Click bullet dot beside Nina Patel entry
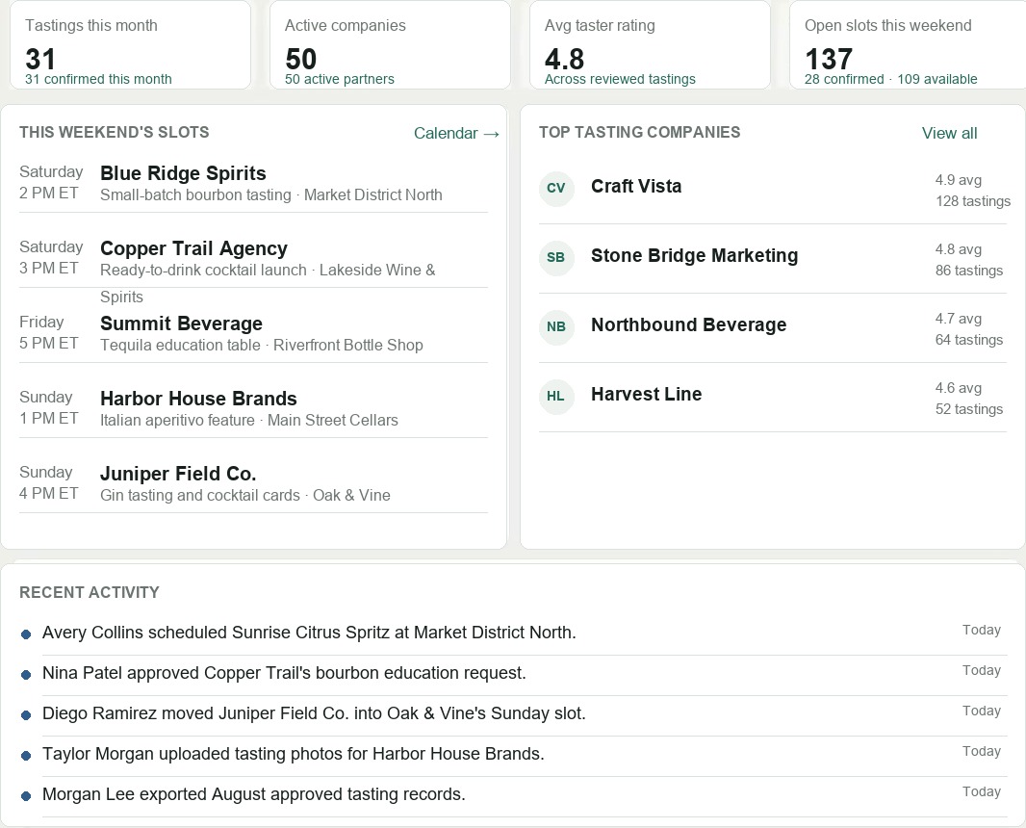1026x828 pixels. click(26, 675)
